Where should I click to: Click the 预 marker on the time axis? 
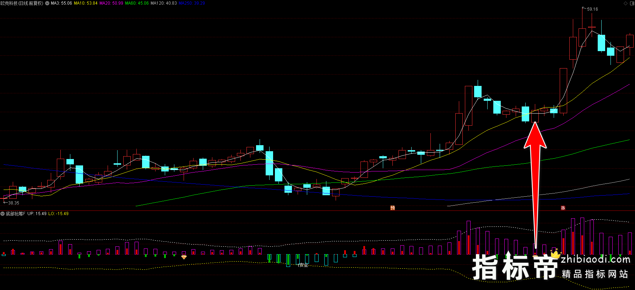tap(392, 208)
